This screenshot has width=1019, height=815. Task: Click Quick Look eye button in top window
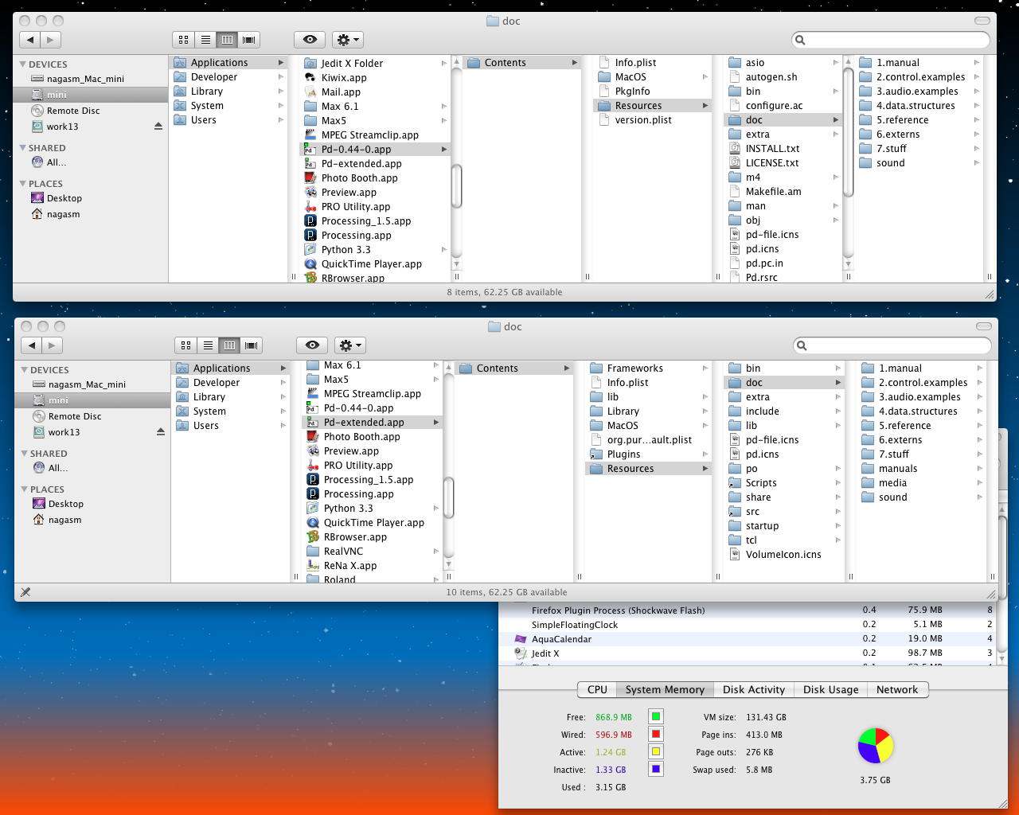[x=310, y=39]
